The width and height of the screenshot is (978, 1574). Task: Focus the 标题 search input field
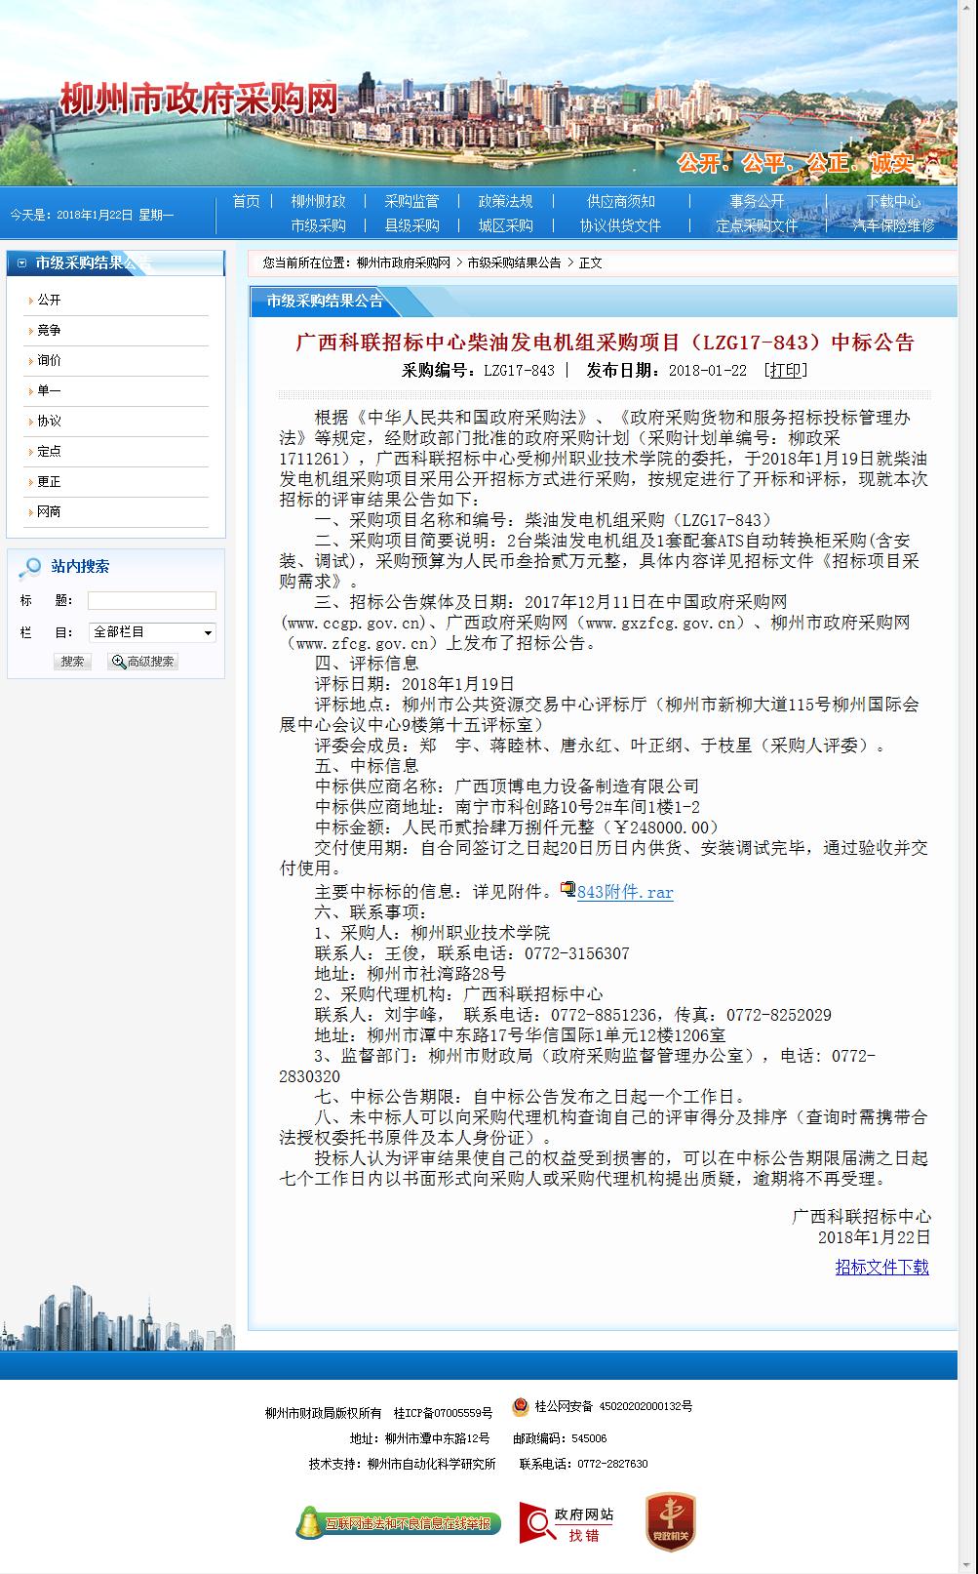pos(152,600)
